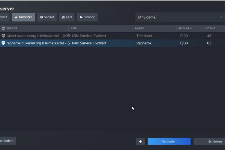This screenshot has height=150, width=225.
Task: Open the Freunde tab
Action: pyautogui.click(x=87, y=17)
